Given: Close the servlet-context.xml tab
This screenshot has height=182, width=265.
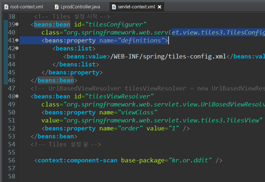Looking at the screenshot, I should pos(160,7).
